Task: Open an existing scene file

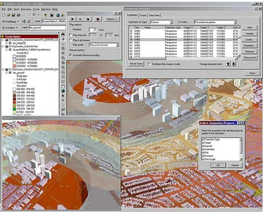Action: pyautogui.click(x=9, y=15)
